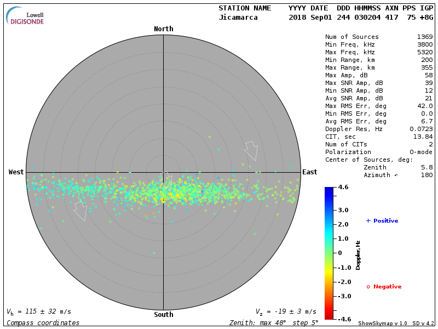Click the Jicamarca station name
This screenshot has height=329, width=438.
(239, 18)
